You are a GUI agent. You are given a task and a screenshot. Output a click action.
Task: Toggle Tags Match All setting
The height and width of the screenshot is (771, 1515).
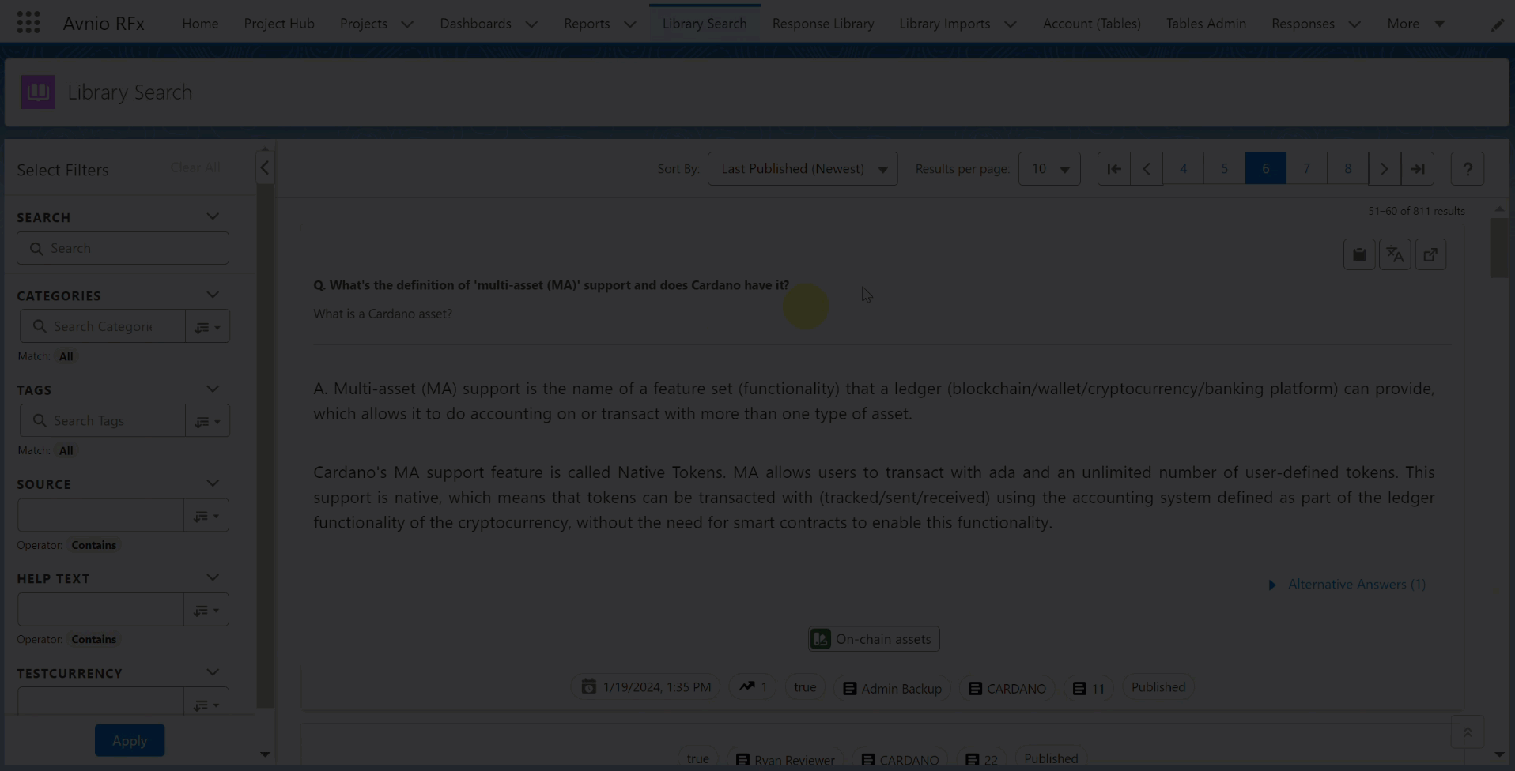pos(66,450)
